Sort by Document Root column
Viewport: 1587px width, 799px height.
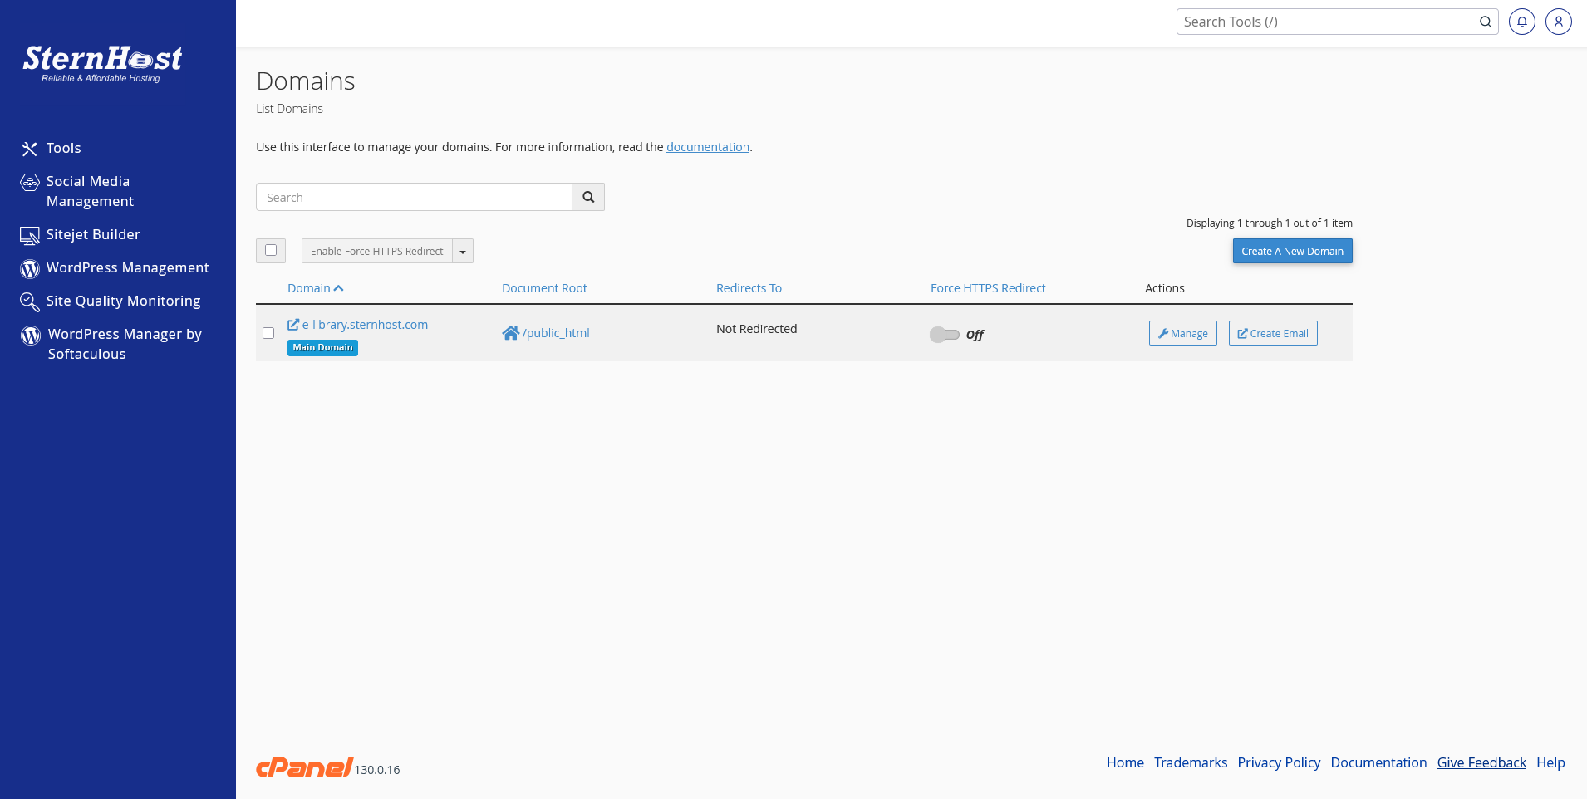click(544, 288)
